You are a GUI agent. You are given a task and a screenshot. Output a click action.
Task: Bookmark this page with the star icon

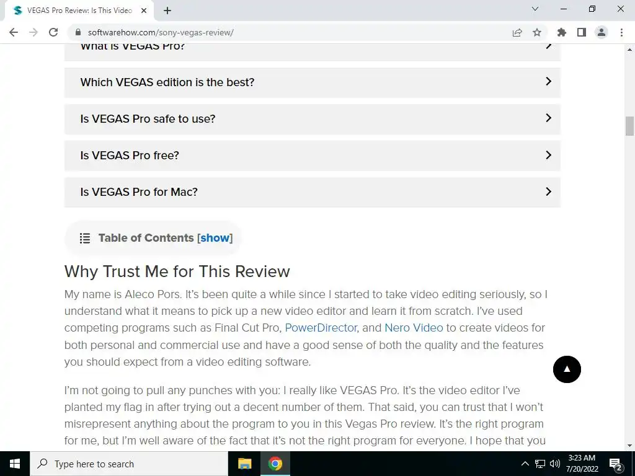537,32
